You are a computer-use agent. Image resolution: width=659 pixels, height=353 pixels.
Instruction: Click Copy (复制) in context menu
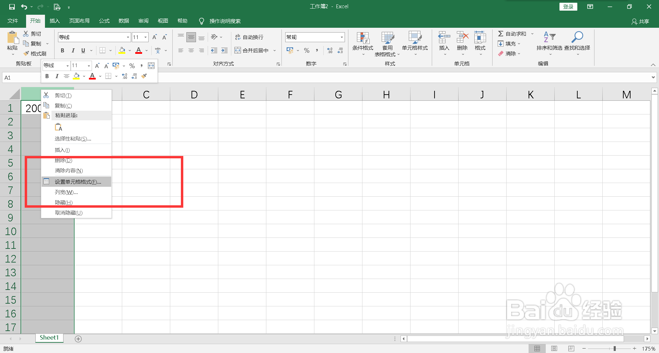77,106
